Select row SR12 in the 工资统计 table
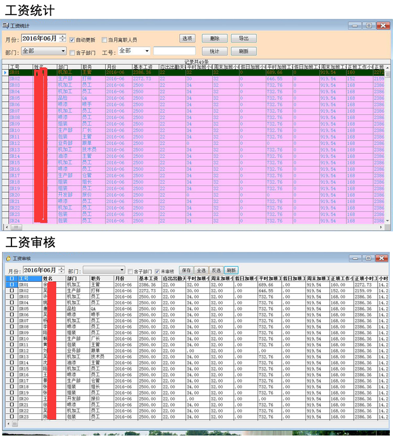Screen dimensions: 393x446 coord(193,143)
